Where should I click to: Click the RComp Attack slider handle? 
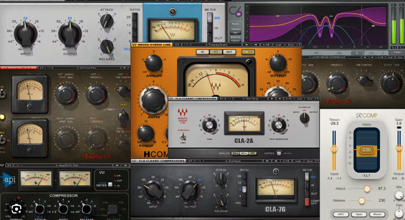367,189
